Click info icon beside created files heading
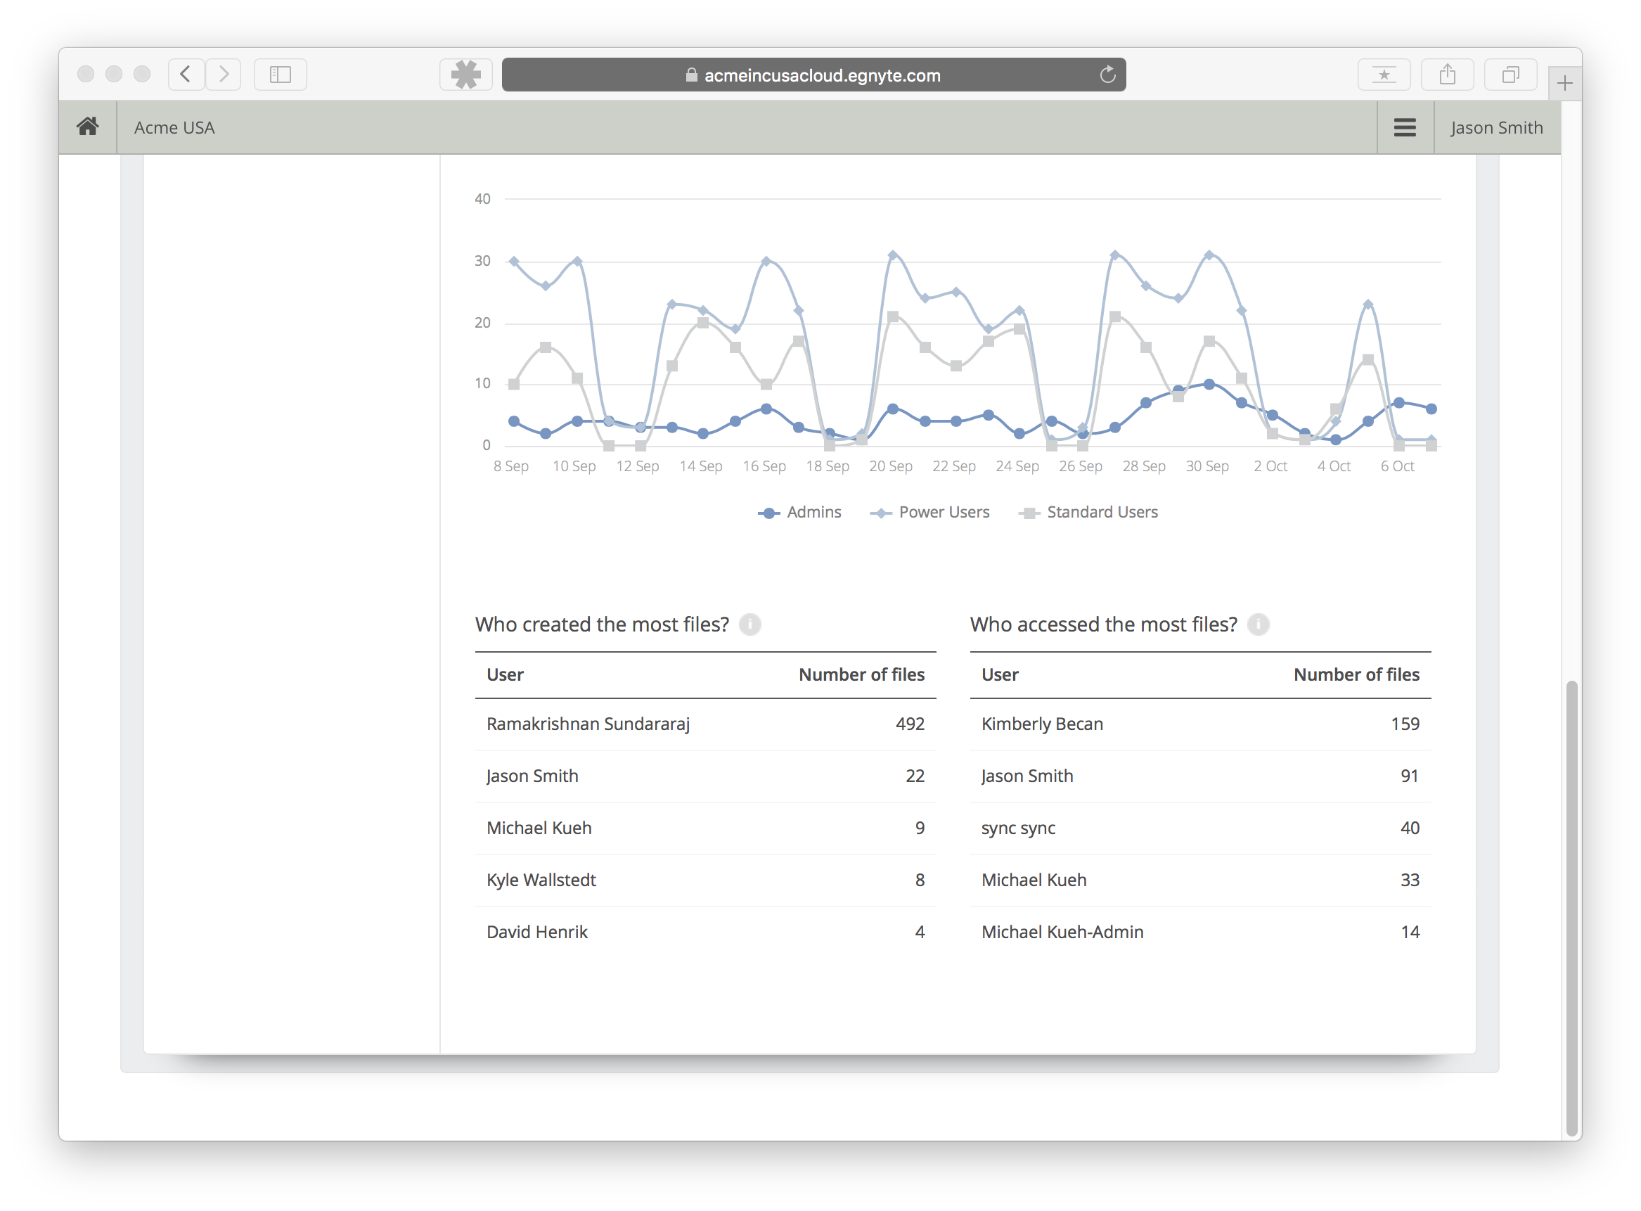 tap(749, 624)
